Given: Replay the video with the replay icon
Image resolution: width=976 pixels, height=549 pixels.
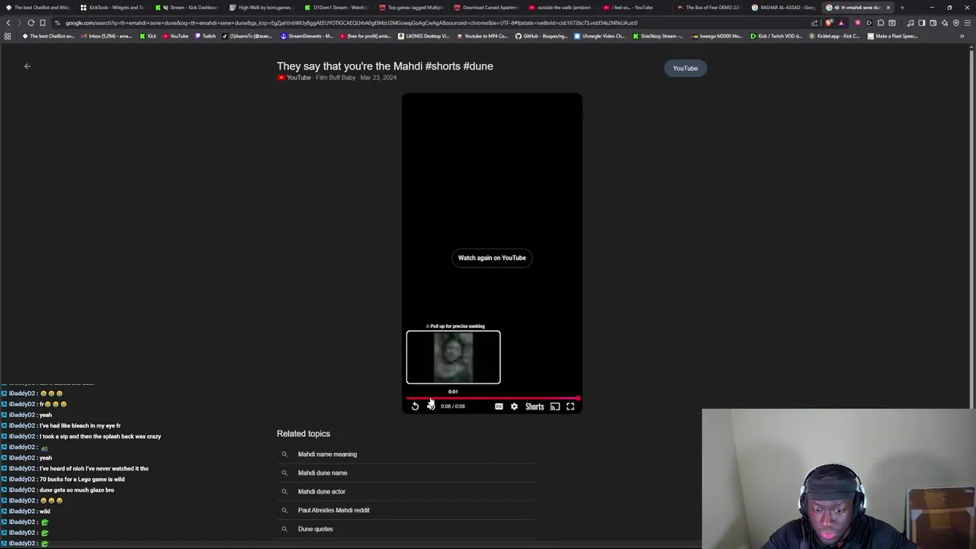Looking at the screenshot, I should (415, 406).
